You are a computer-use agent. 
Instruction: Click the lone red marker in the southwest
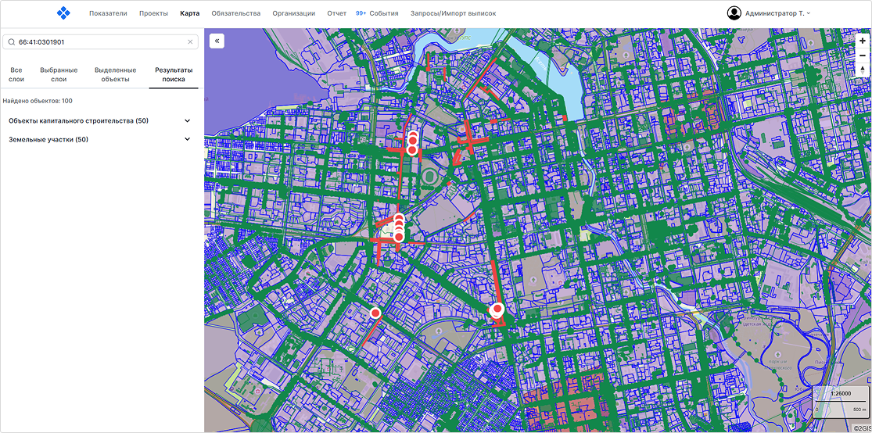pyautogui.click(x=375, y=313)
